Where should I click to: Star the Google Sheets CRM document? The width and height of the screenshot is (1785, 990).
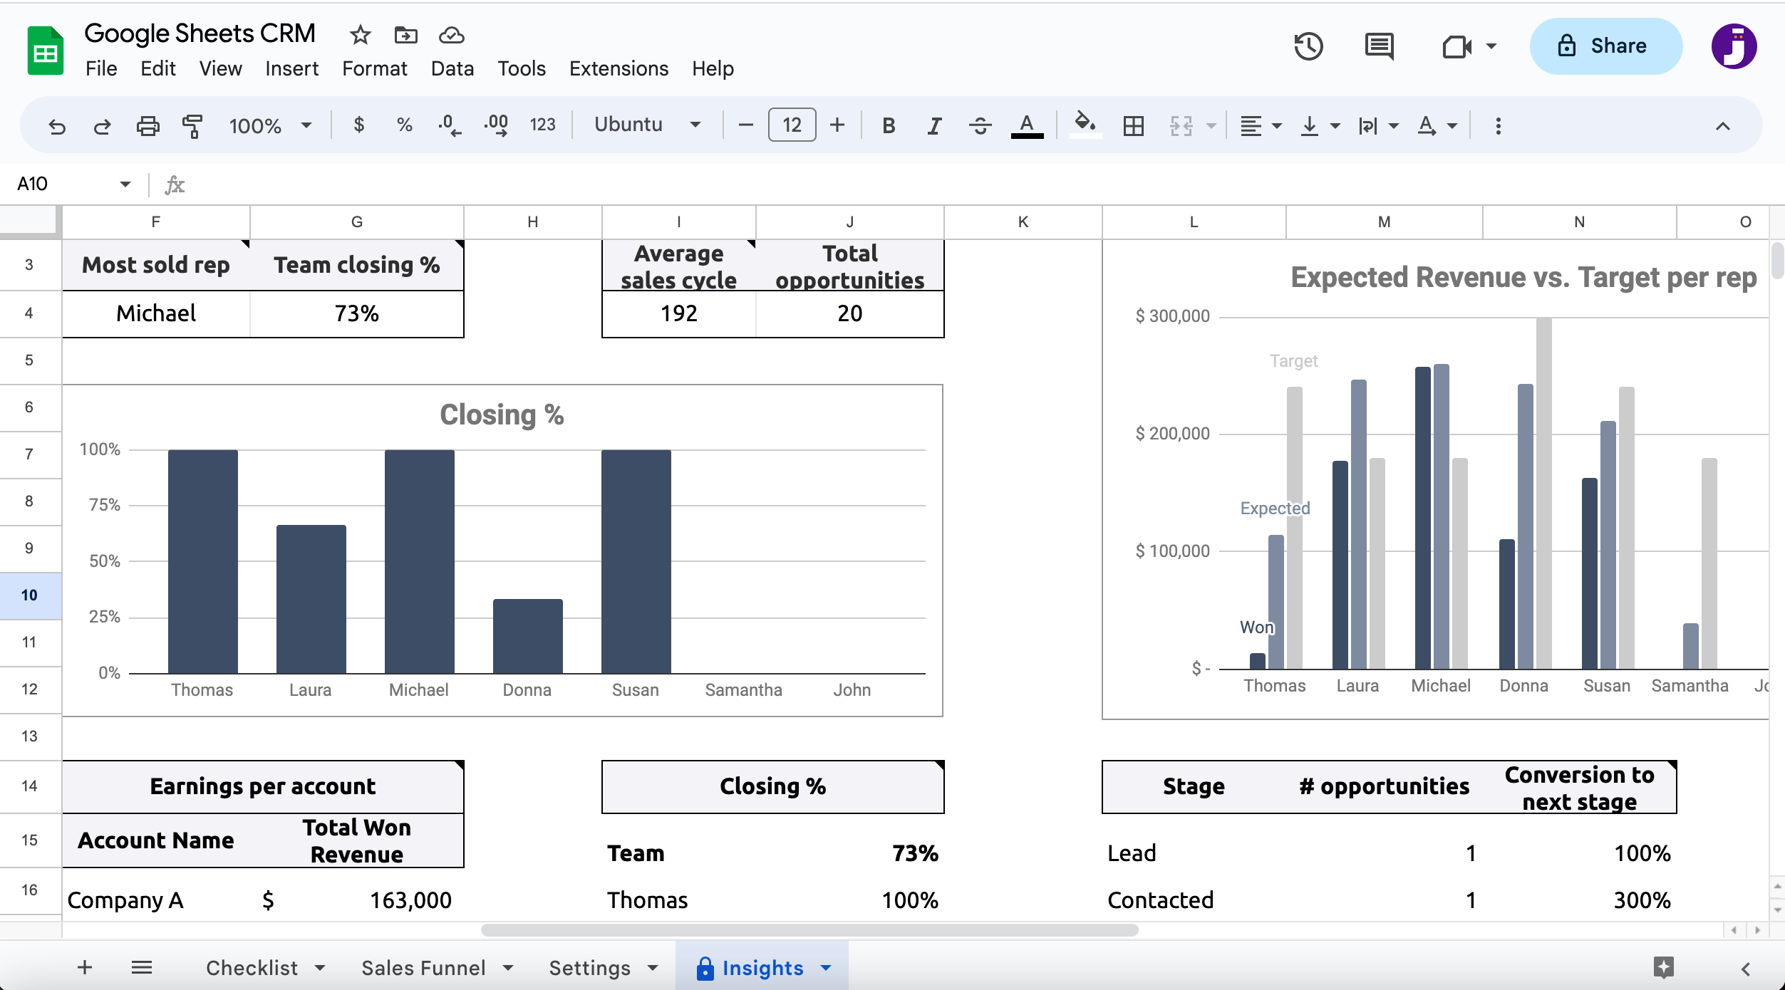point(361,34)
